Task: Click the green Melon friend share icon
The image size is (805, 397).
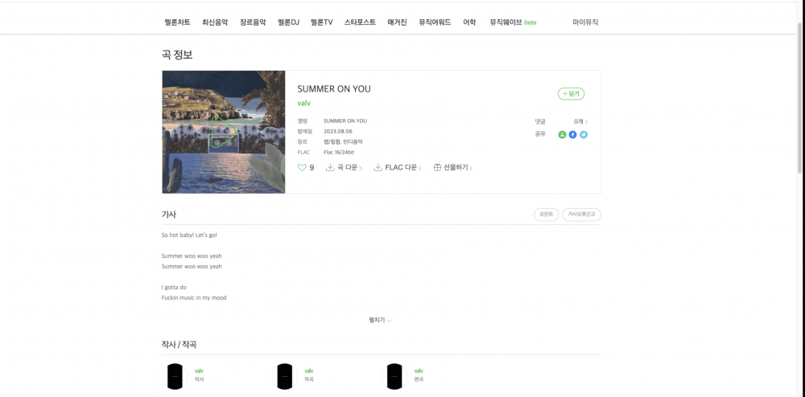Action: click(x=562, y=134)
